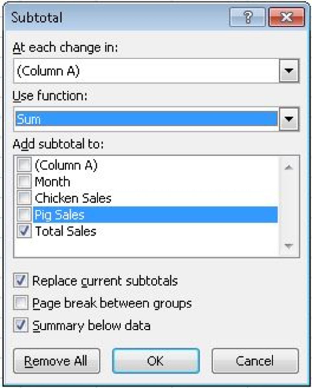
Task: Confirm subtotals by clicking OK
Action: click(x=156, y=361)
